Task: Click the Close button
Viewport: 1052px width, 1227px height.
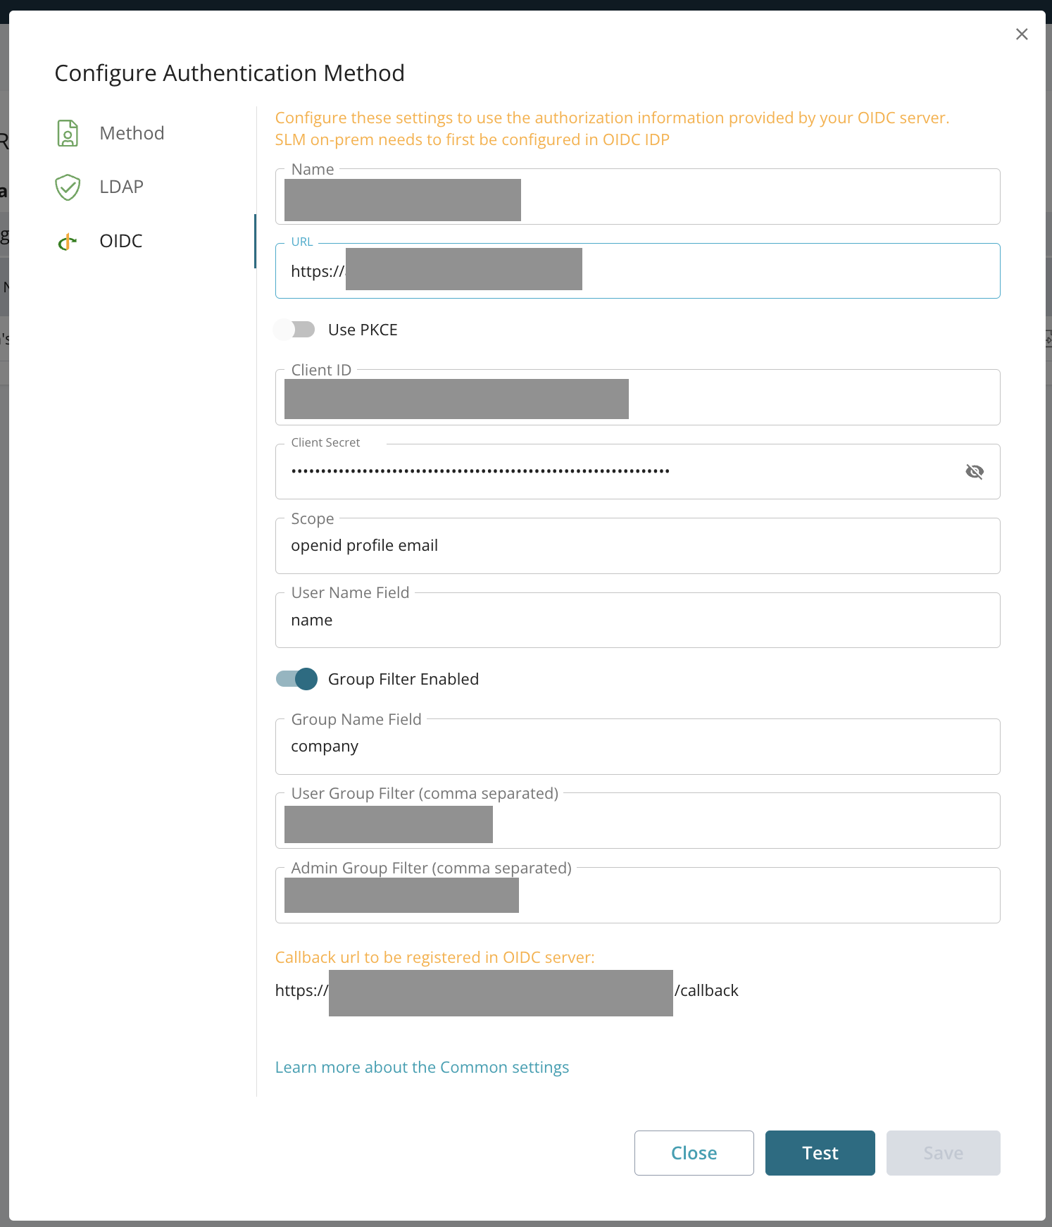Action: pos(694,1153)
